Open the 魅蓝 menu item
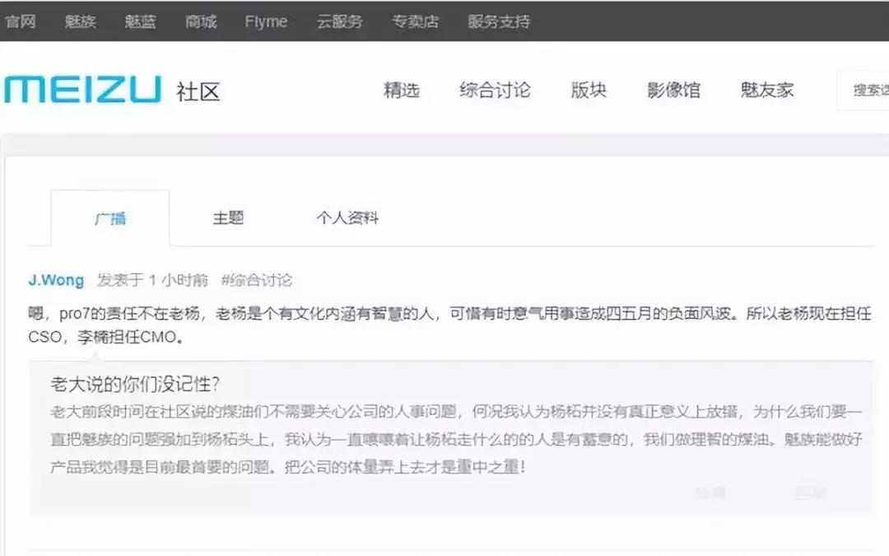Image resolution: width=889 pixels, height=556 pixels. pos(139,21)
